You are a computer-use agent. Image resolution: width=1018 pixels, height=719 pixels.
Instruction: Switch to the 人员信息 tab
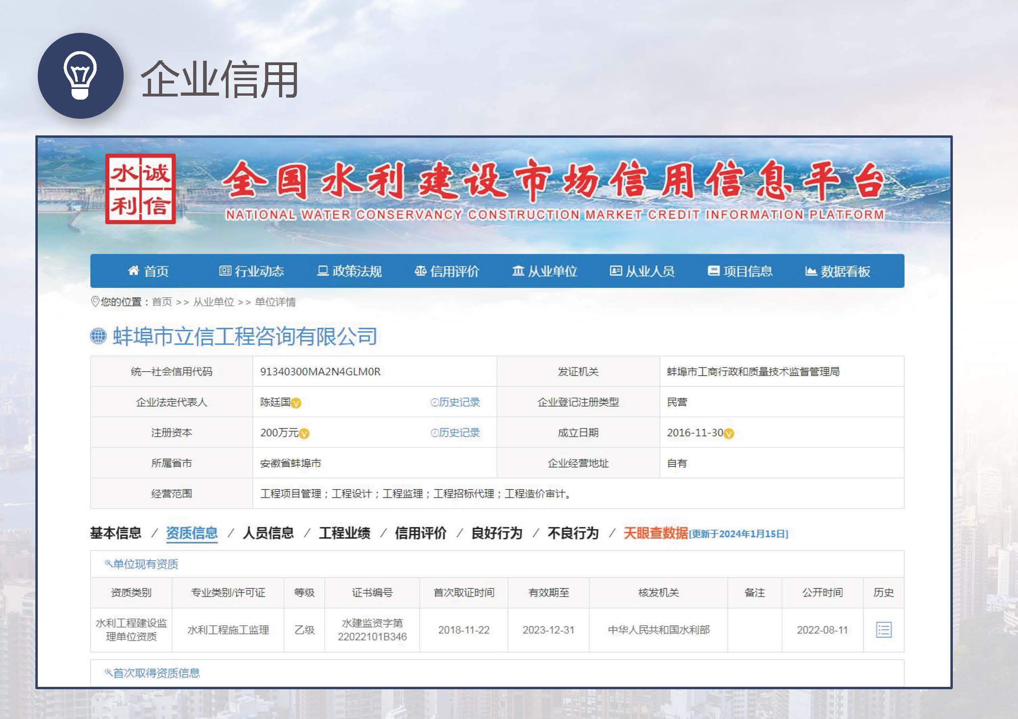(268, 533)
